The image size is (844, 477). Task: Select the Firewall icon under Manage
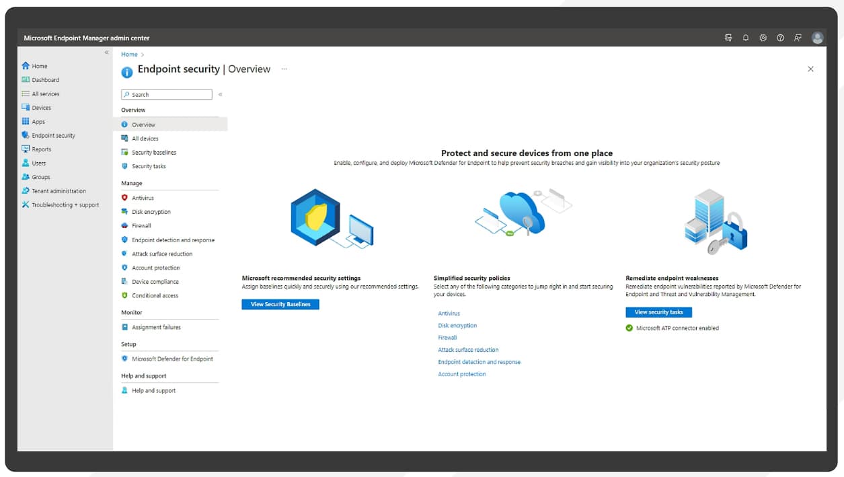pyautogui.click(x=124, y=225)
